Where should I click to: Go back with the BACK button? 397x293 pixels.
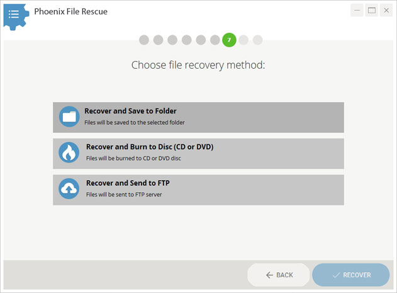tap(278, 275)
